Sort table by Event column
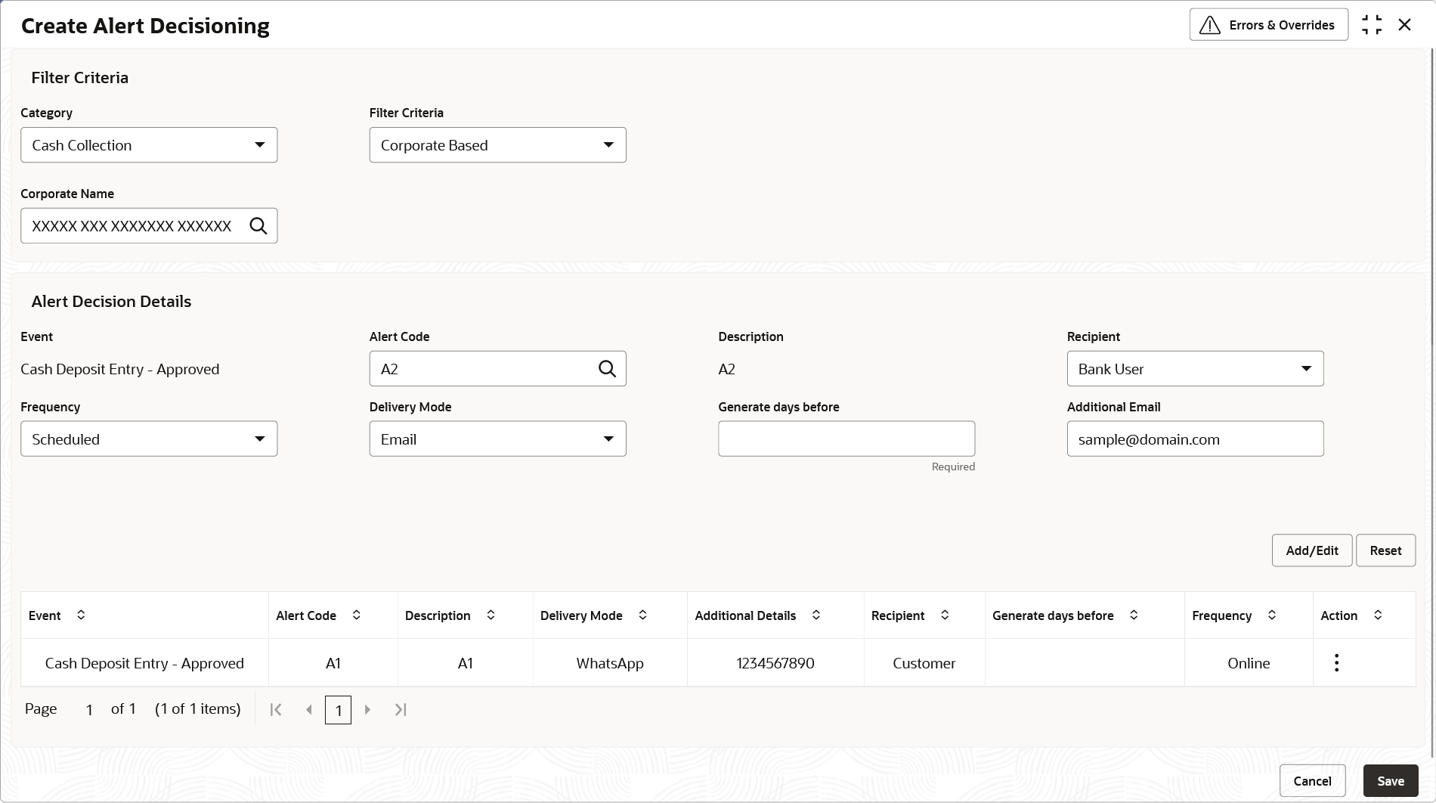The width and height of the screenshot is (1436, 803). [81, 615]
